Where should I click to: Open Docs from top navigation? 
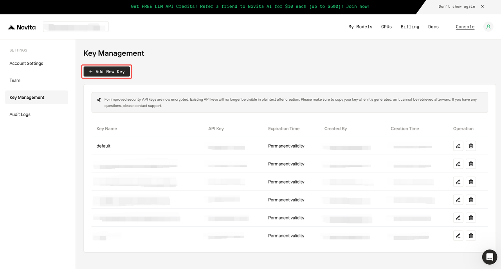(433, 27)
